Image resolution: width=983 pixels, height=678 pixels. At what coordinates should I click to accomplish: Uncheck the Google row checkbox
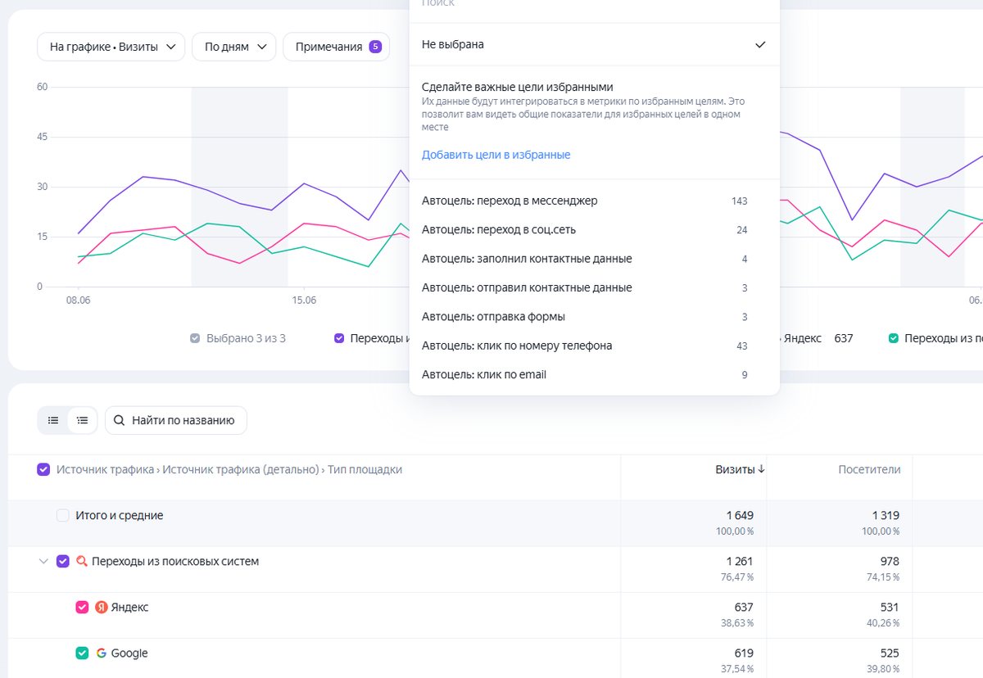click(x=82, y=653)
